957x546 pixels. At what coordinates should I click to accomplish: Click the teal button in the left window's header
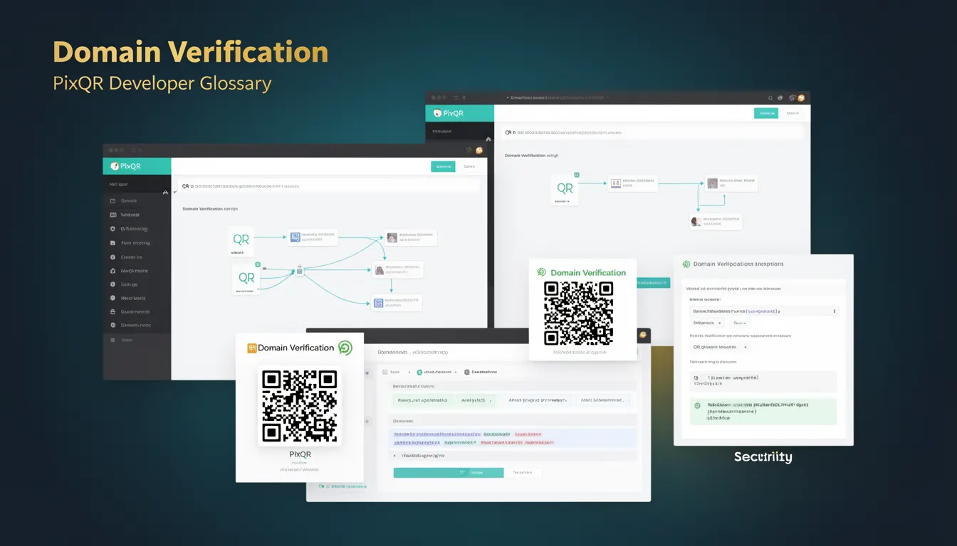[443, 166]
